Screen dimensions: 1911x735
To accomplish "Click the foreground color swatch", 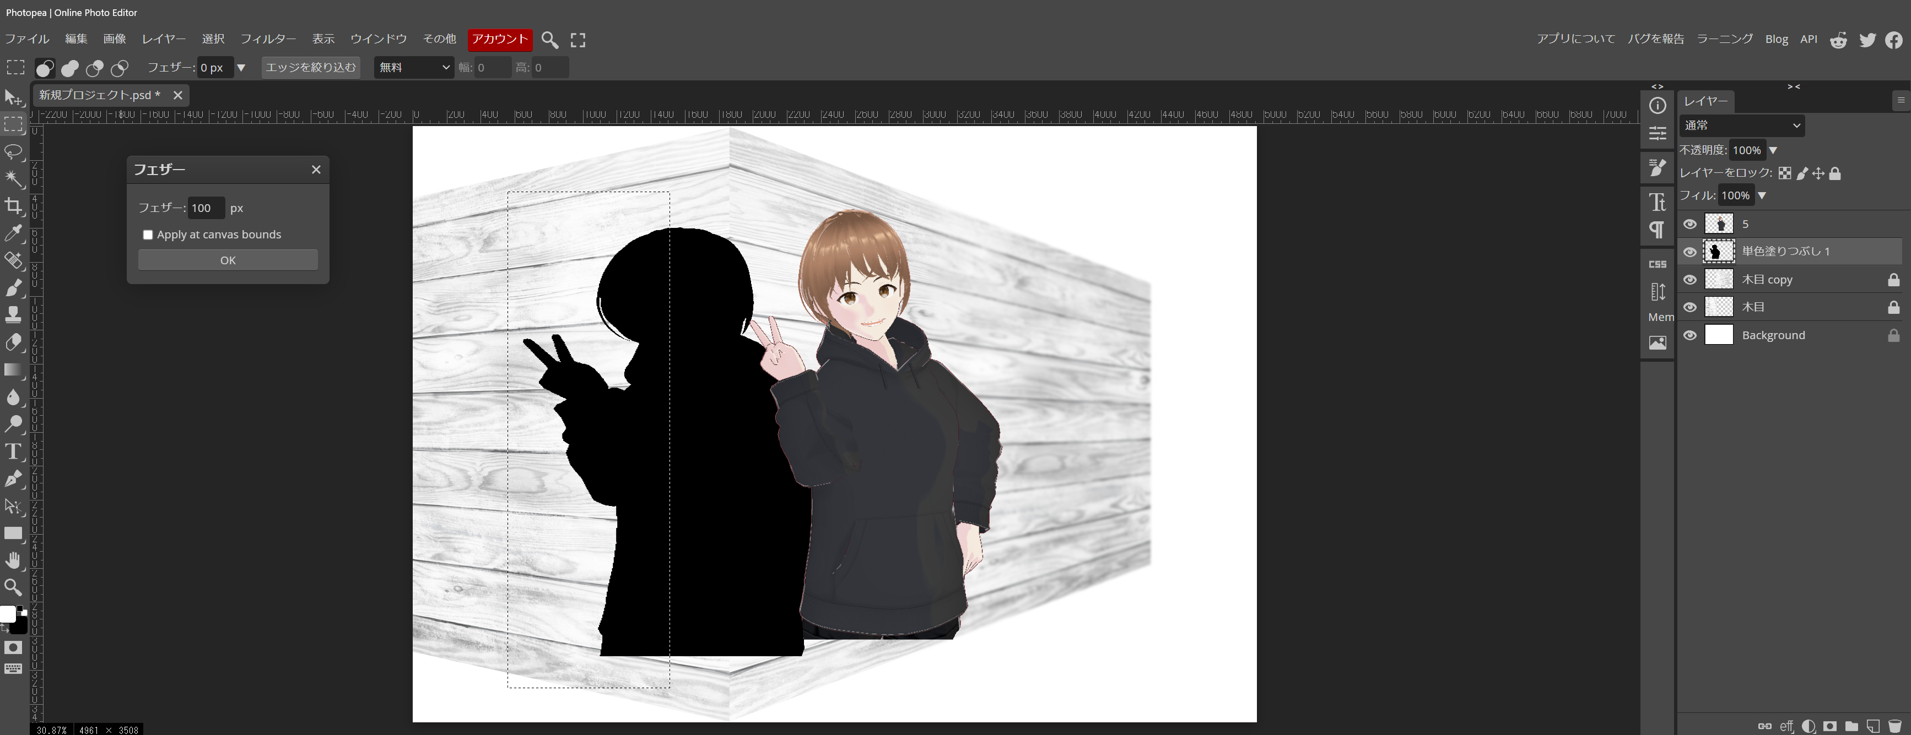I will click(x=7, y=614).
